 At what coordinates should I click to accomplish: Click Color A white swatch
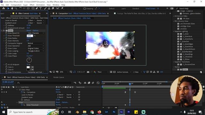click(28, 67)
